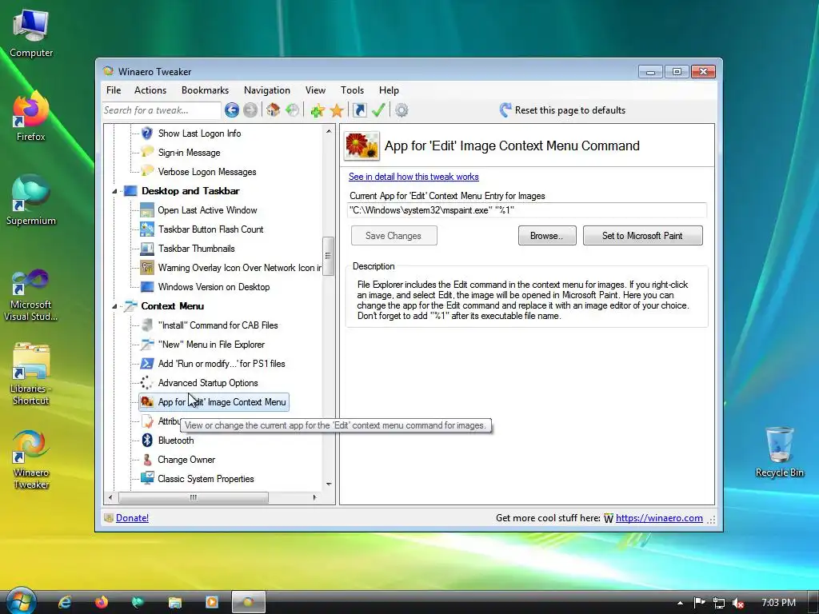Click the Winaero Tweaker desktop shortcut
Image resolution: width=819 pixels, height=614 pixels.
click(x=31, y=460)
